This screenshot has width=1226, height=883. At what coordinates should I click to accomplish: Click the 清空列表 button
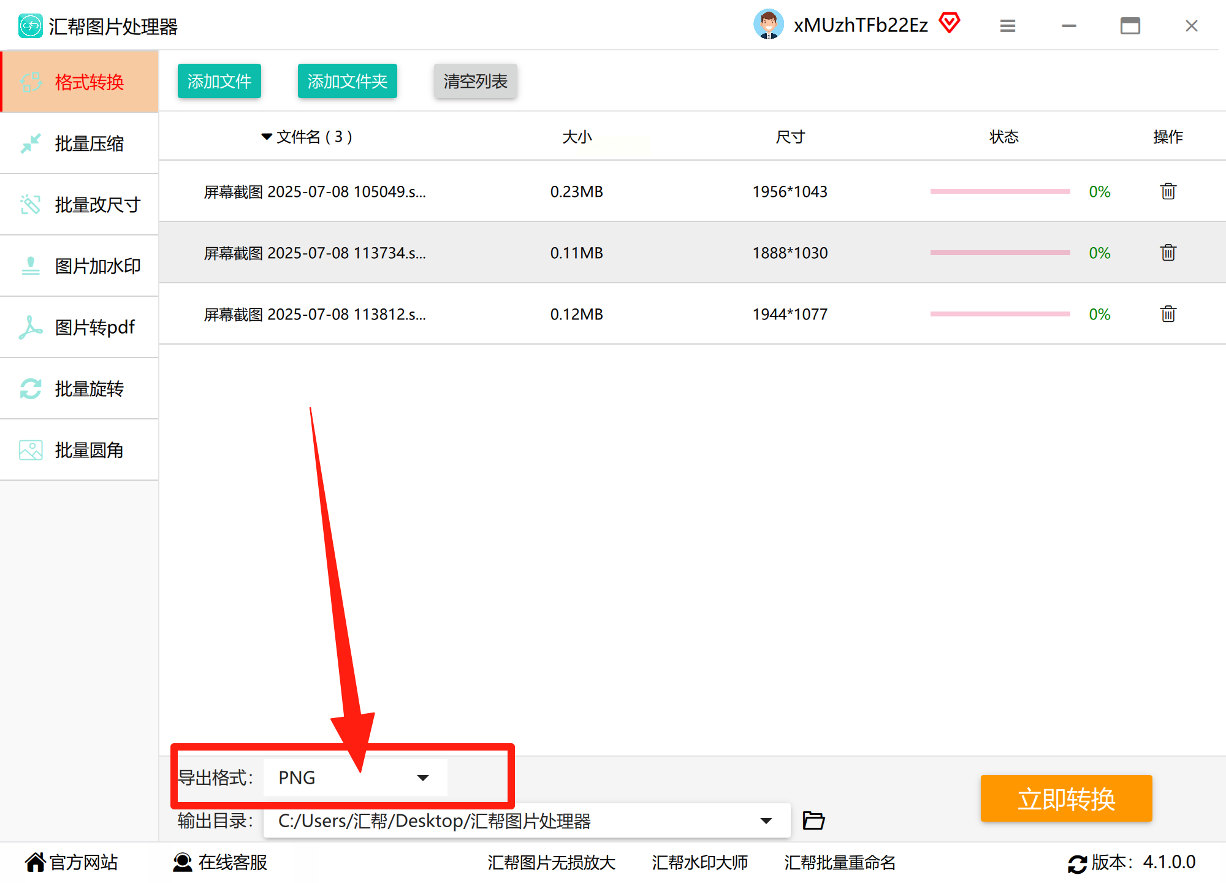[x=475, y=81]
